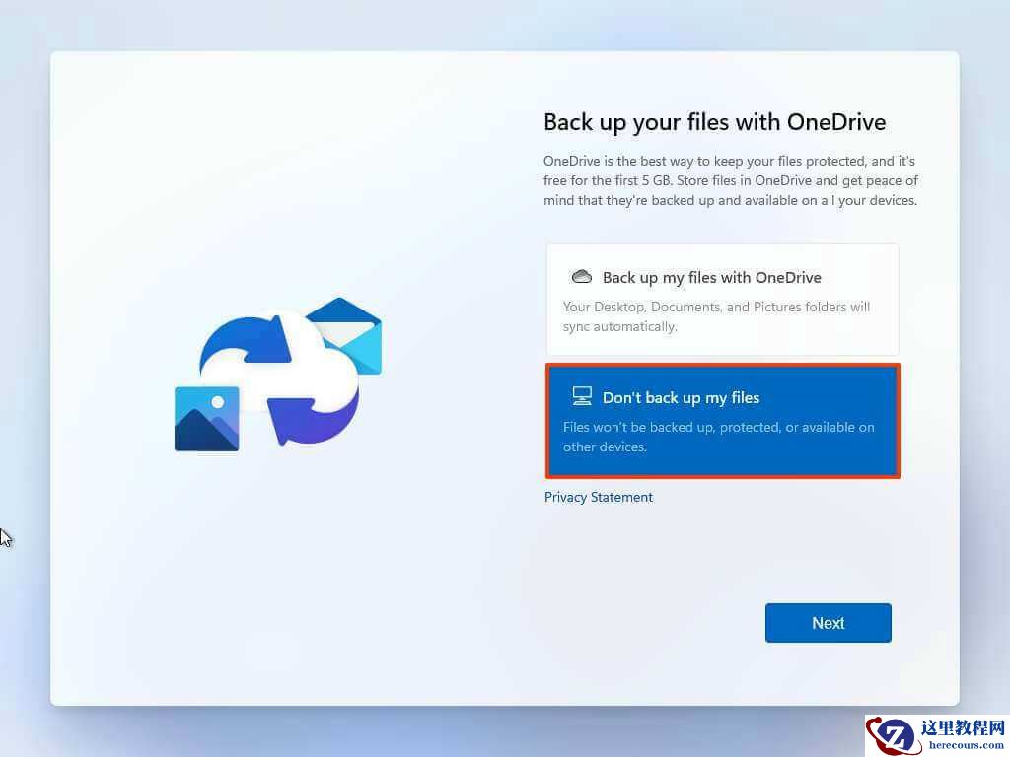Click the 'Files won't be backed up' description
Screen dimensions: 1010x757
(x=719, y=437)
